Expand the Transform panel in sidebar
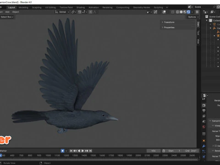 tap(169, 22)
